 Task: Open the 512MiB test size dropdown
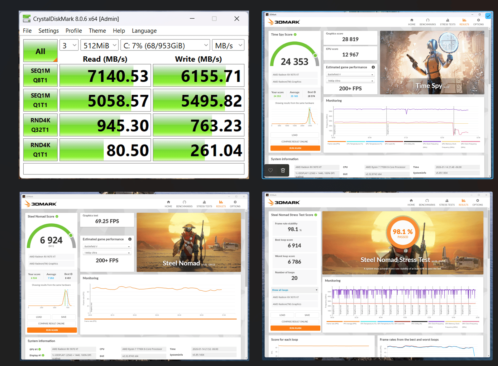tap(99, 45)
